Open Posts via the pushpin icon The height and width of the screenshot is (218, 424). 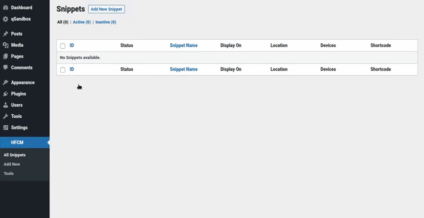[x=5, y=34]
